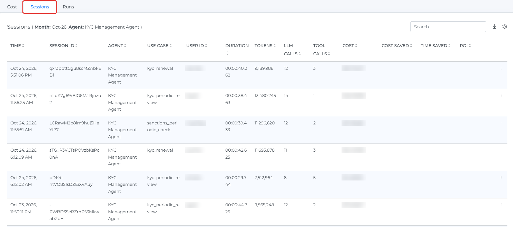
Task: Click token count 7,512,964
Action: click(264, 178)
